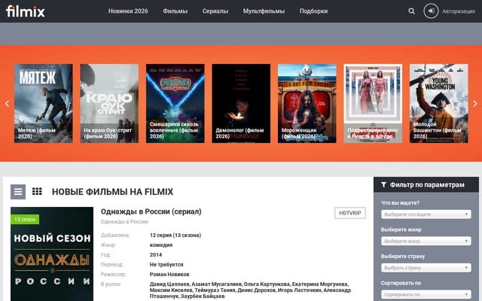This screenshot has width=482, height=301.
Task: Open Смешарики сквозь вселенные poster
Action: 175,103
